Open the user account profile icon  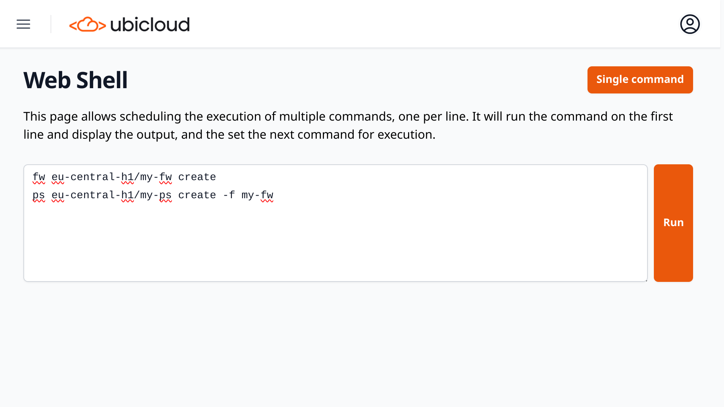pos(690,24)
